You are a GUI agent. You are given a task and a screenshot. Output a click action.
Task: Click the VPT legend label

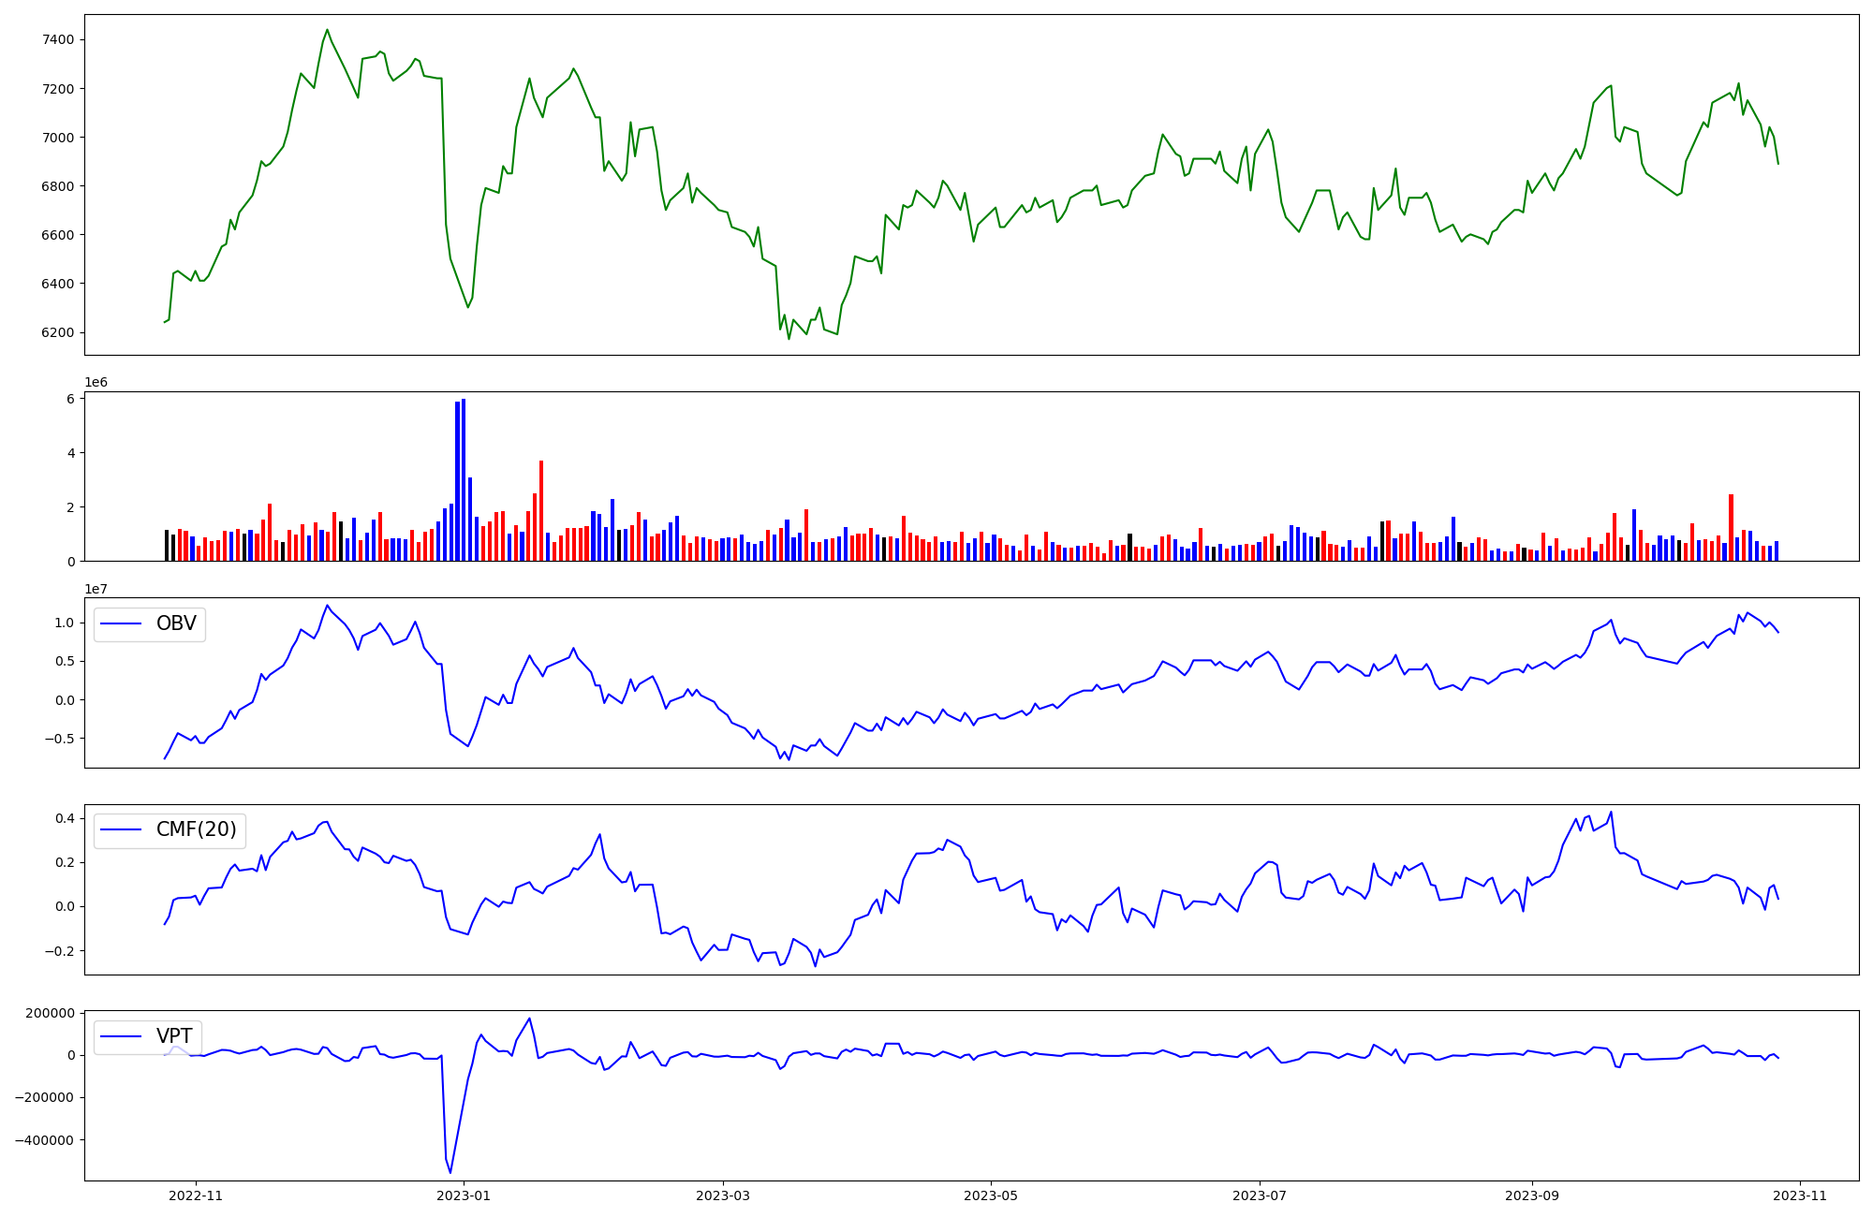point(174,1036)
